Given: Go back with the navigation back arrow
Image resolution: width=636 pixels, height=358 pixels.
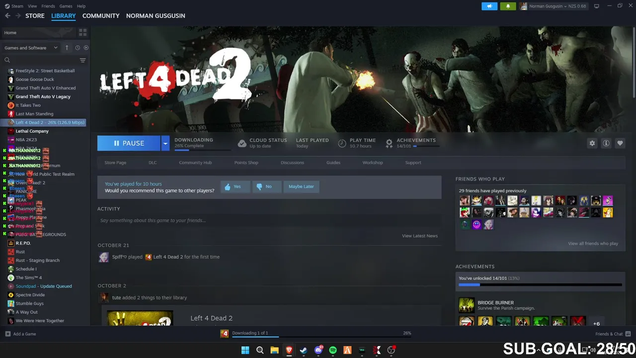Looking at the screenshot, I should pyautogui.click(x=7, y=16).
